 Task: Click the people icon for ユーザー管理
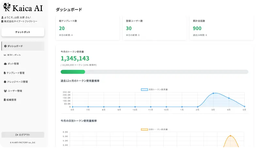point(5,91)
